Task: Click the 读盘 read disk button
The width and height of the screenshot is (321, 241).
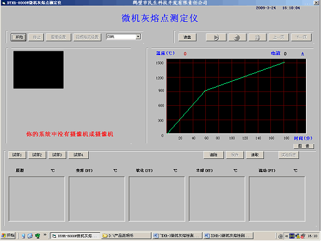Action: pos(187,37)
